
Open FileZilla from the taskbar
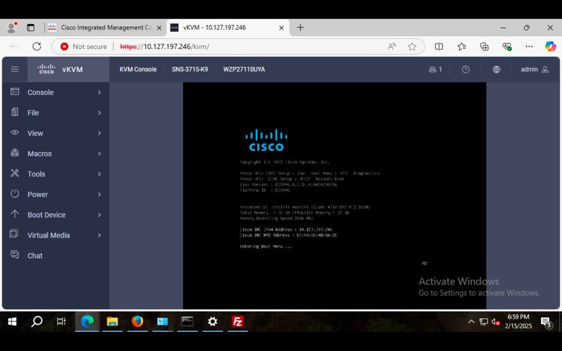(x=238, y=322)
